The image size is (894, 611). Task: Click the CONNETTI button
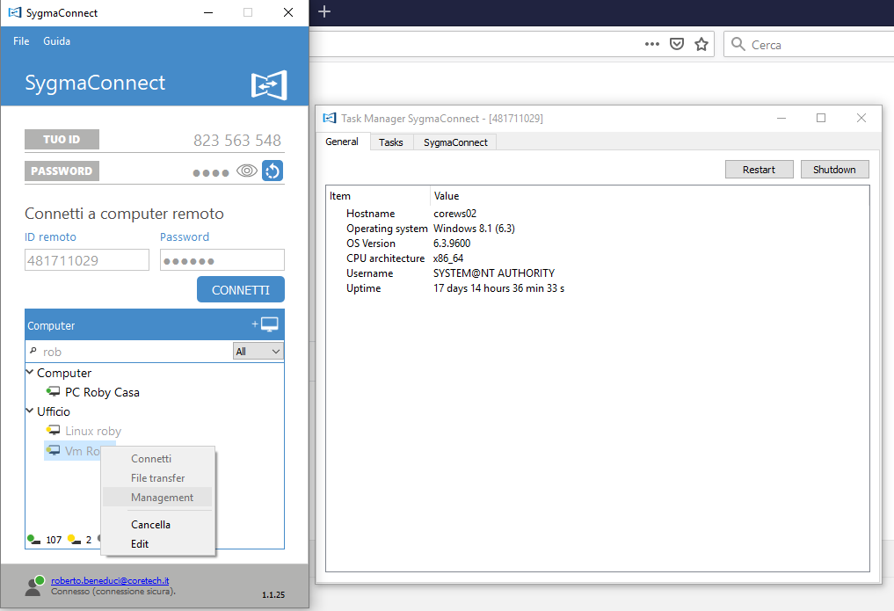[x=241, y=289]
